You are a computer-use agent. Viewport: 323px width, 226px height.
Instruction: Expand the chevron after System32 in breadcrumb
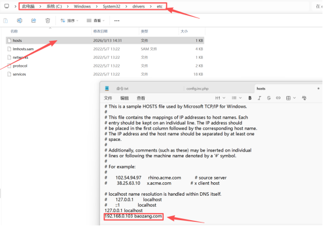click(127, 6)
